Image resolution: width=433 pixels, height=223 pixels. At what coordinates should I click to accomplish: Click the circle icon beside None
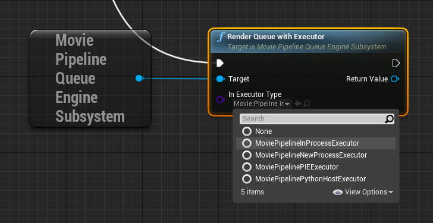pyautogui.click(x=247, y=131)
